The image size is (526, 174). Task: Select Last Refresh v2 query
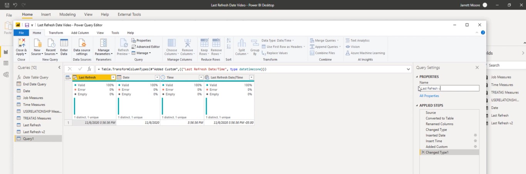(38, 132)
